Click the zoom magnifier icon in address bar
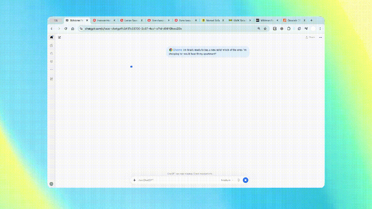 pyautogui.click(x=259, y=29)
